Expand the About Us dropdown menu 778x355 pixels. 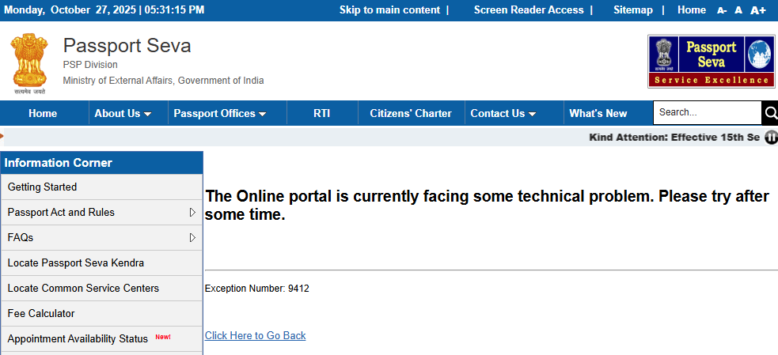click(x=123, y=114)
